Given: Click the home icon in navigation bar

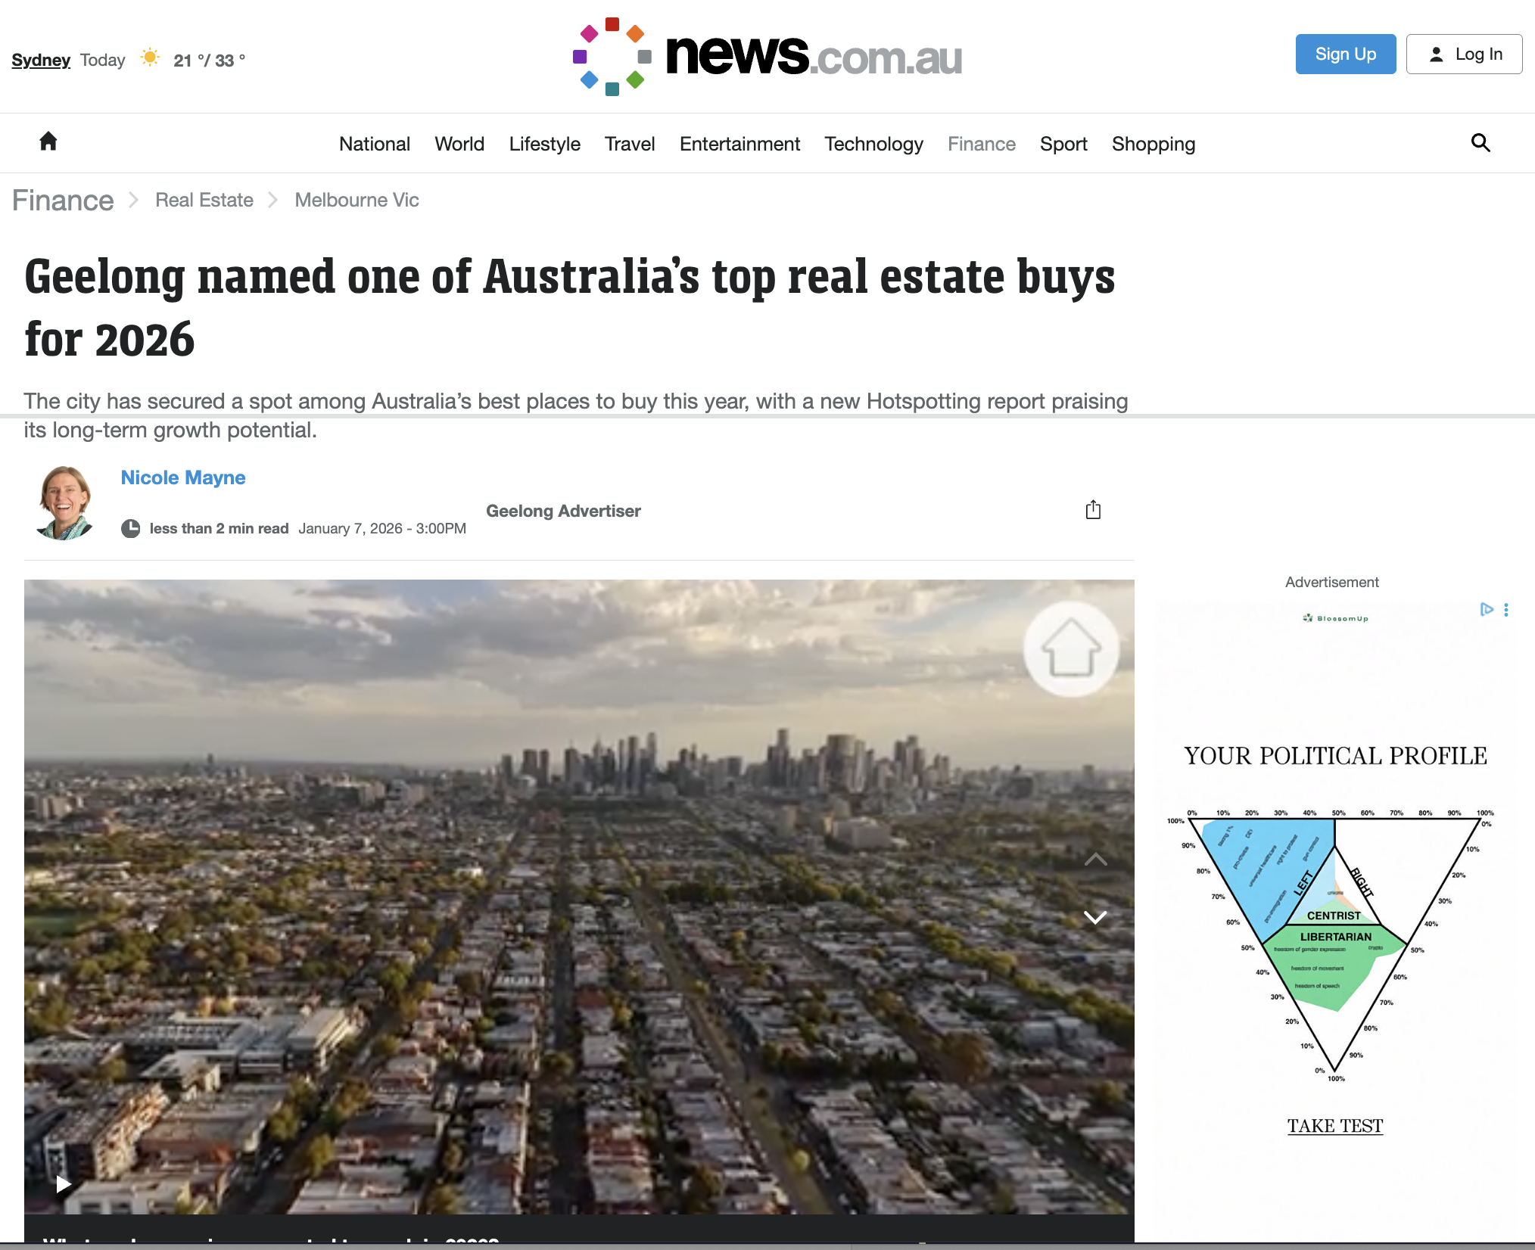Looking at the screenshot, I should [48, 141].
